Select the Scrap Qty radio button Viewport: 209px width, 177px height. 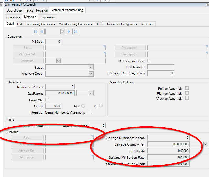click(x=83, y=106)
